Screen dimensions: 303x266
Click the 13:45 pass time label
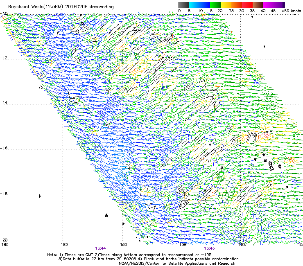(210, 248)
